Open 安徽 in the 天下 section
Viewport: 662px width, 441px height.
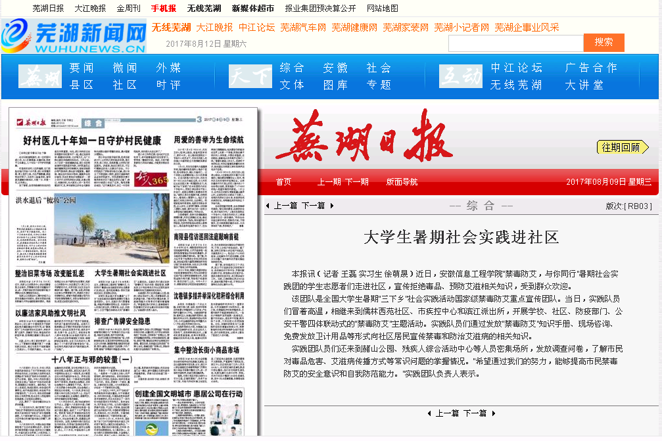coord(335,68)
